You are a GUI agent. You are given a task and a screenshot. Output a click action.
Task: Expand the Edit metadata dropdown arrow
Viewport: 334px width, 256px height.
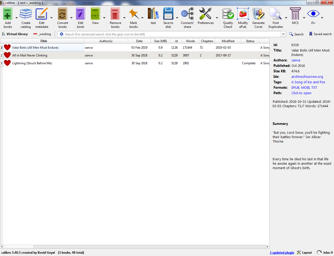[51, 18]
